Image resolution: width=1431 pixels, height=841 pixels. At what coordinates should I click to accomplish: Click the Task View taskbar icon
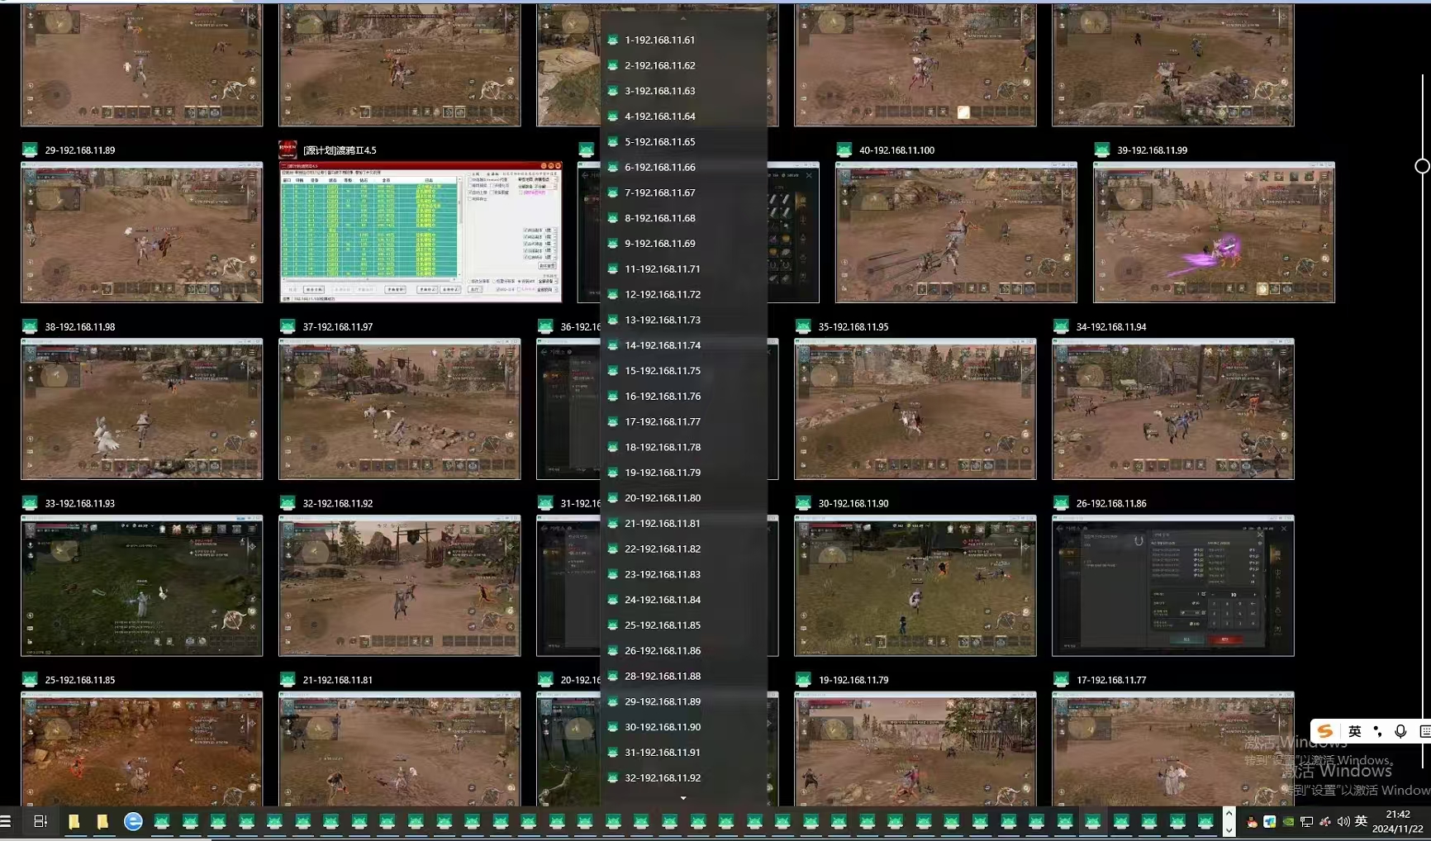click(x=40, y=821)
